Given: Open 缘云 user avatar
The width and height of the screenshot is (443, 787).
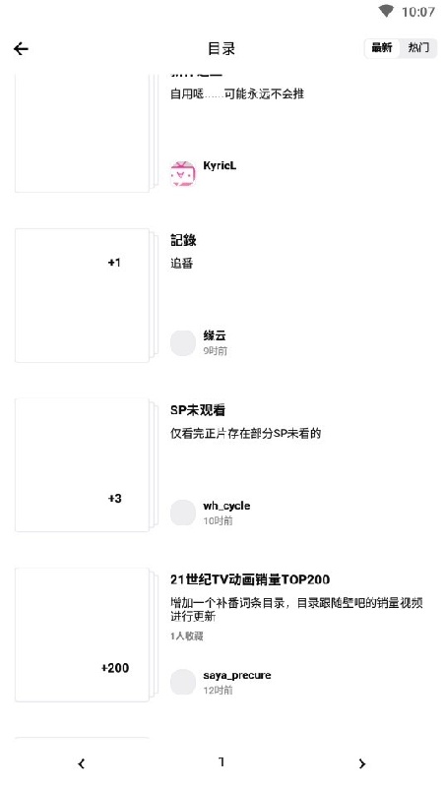Looking at the screenshot, I should tap(183, 343).
